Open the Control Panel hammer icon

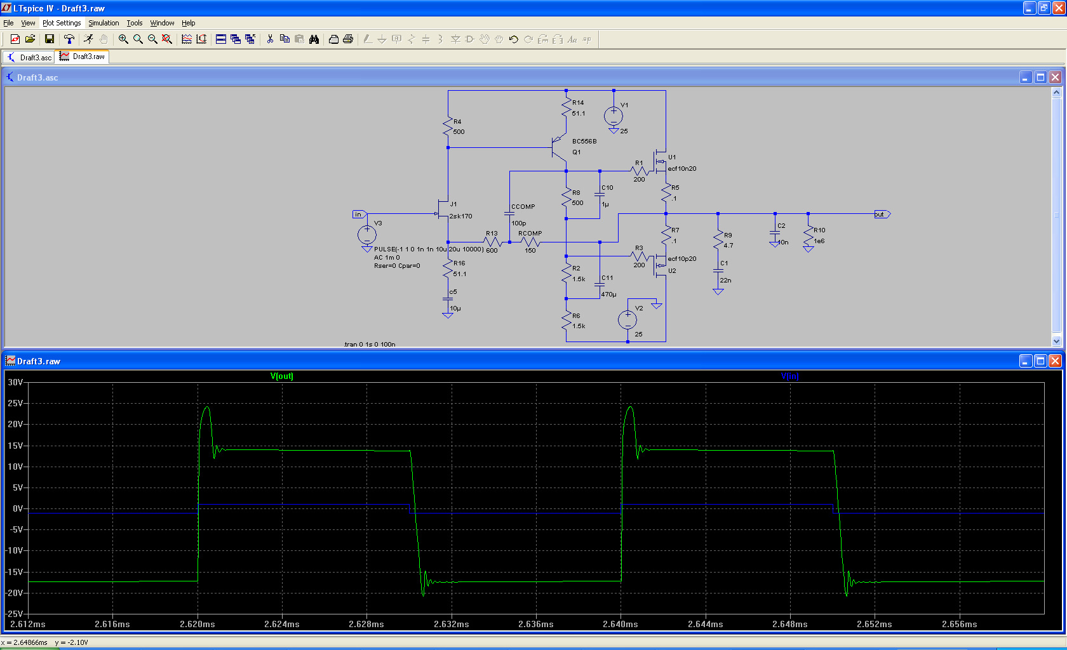[69, 39]
